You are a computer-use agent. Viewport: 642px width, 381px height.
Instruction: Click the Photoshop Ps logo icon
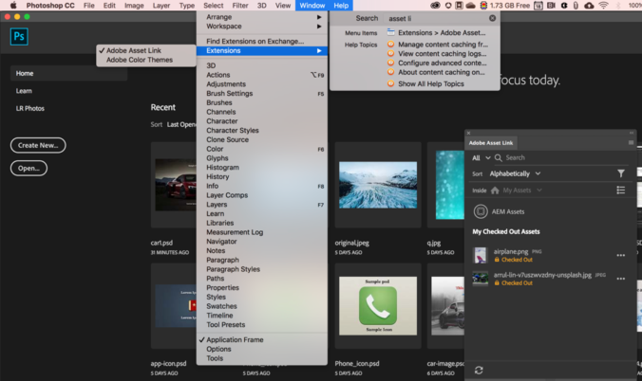[19, 36]
